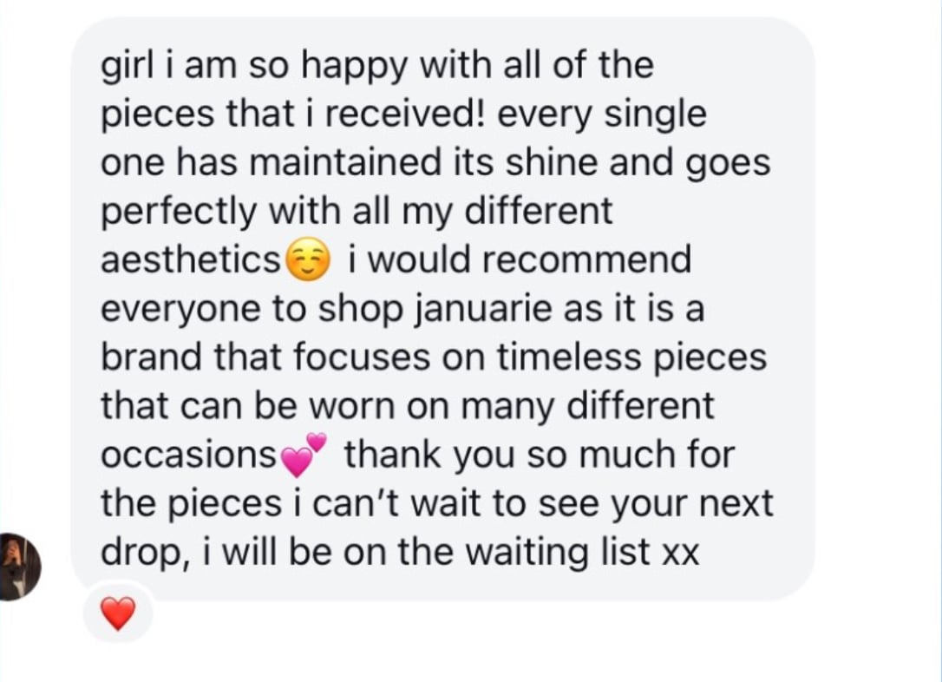This screenshot has height=682, width=942.
Task: Click the word "aesthetics" in the message
Action: (191, 260)
